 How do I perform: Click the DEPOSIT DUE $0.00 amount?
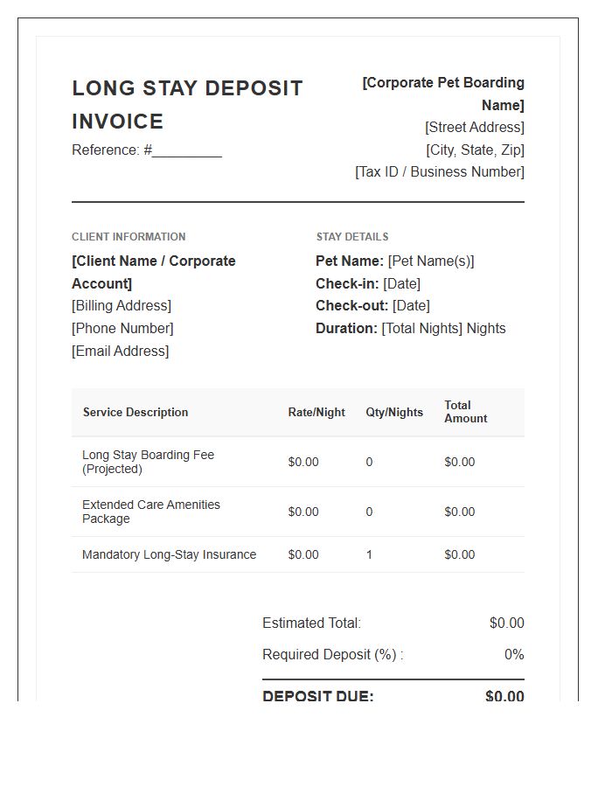[x=504, y=695]
